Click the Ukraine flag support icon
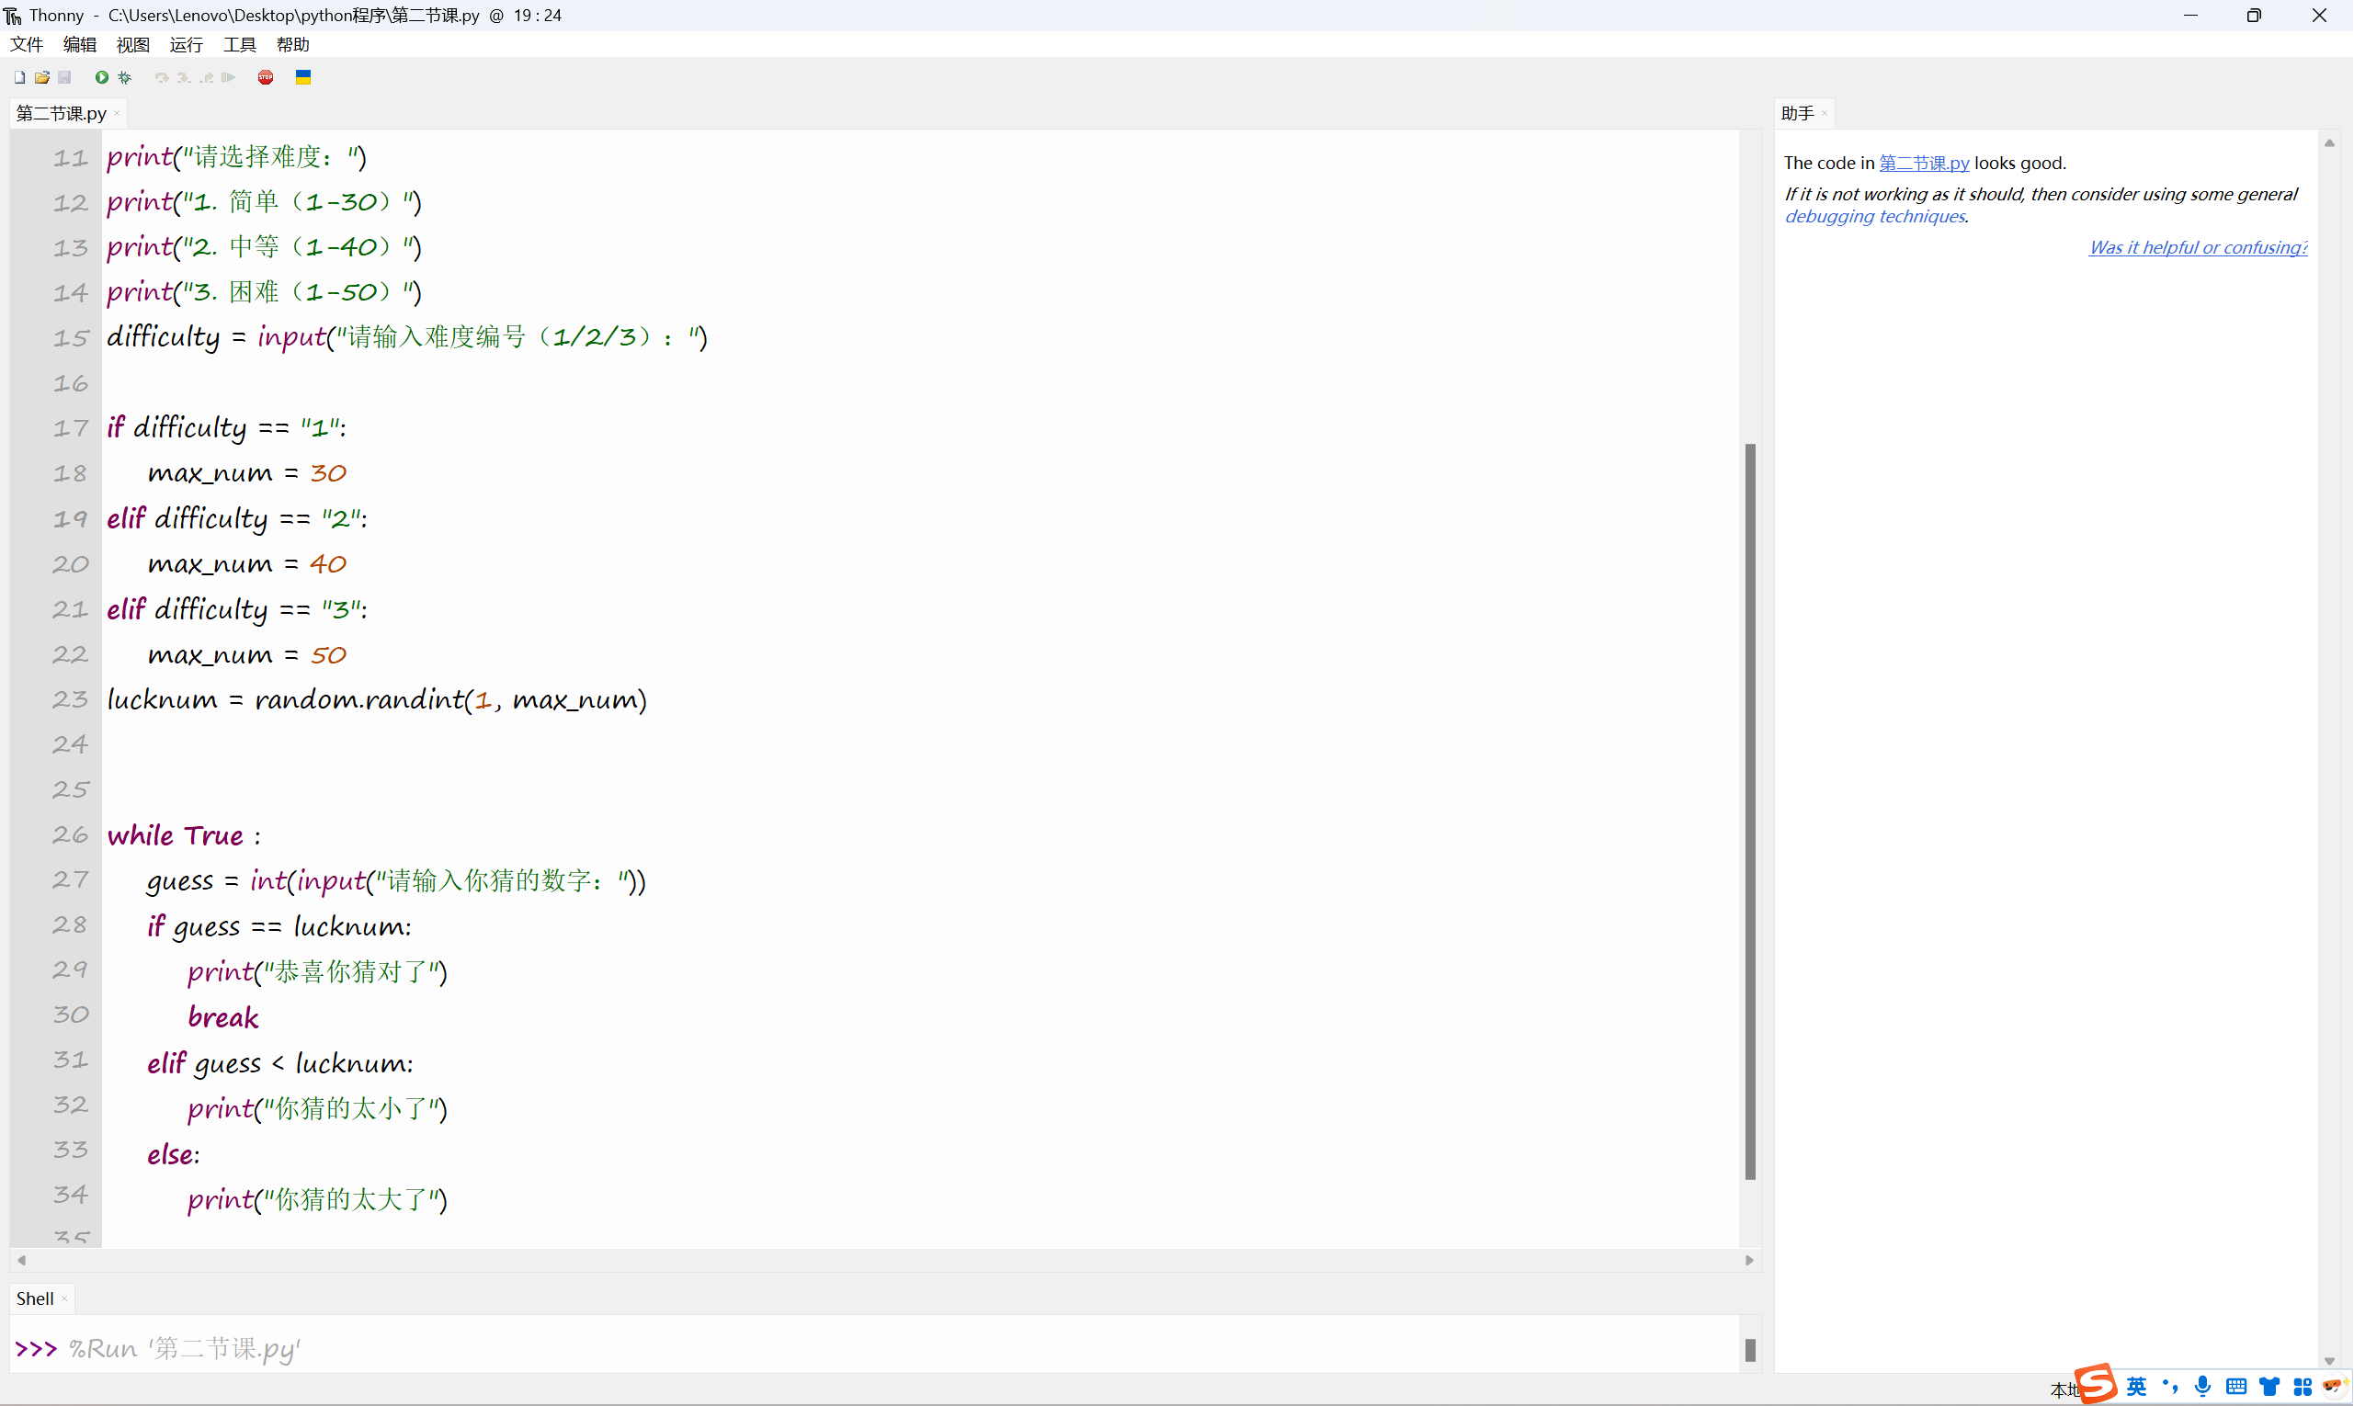This screenshot has height=1406, width=2354. pos(303,78)
